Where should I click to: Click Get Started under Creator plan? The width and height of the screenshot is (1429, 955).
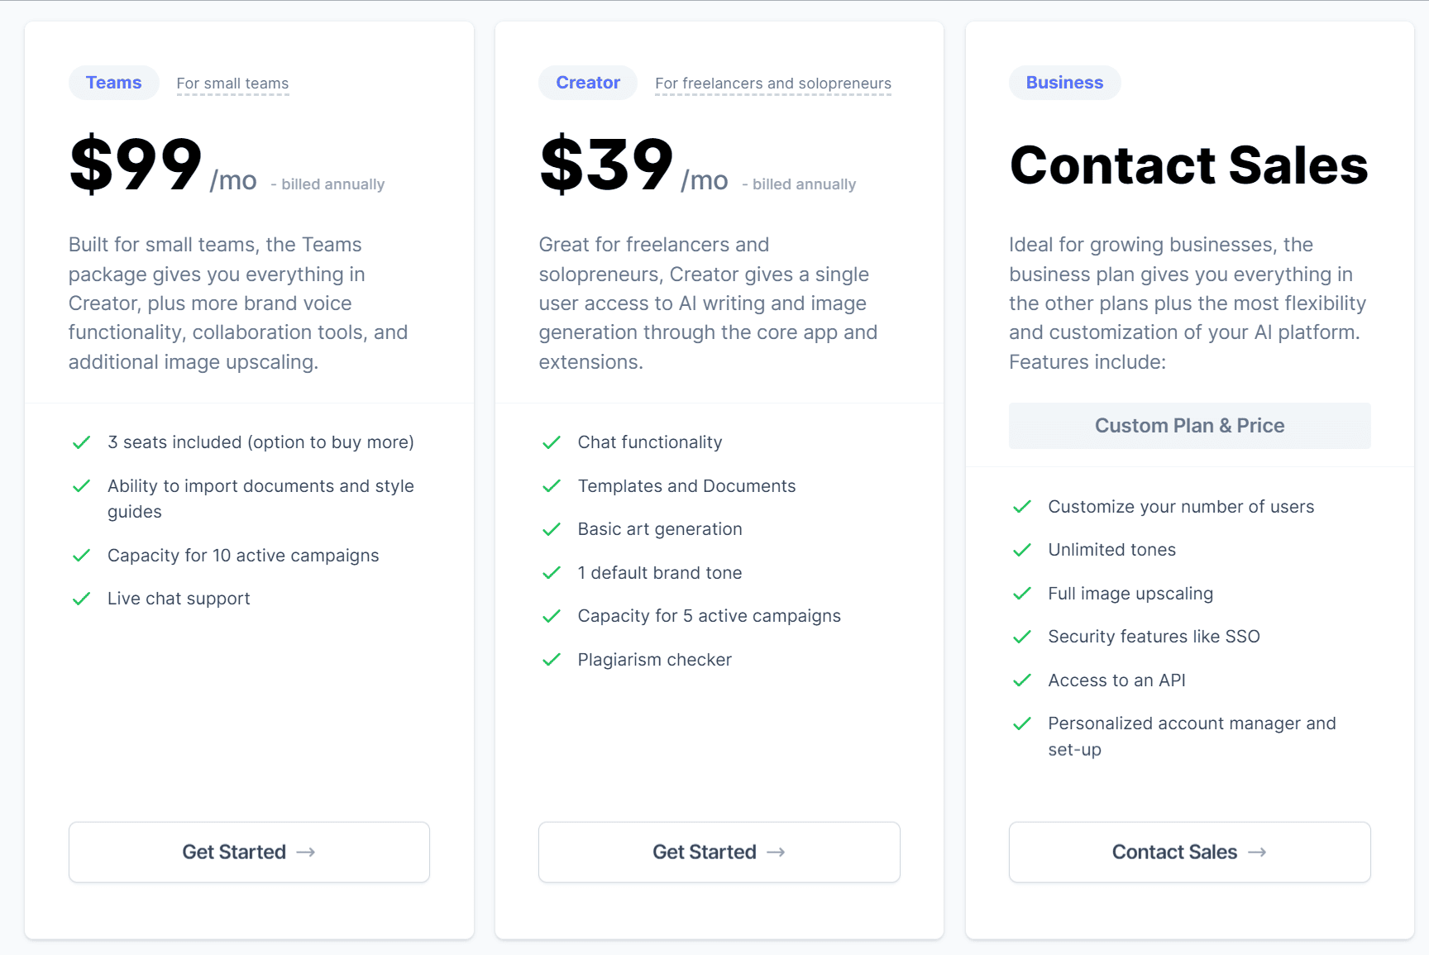click(x=719, y=852)
